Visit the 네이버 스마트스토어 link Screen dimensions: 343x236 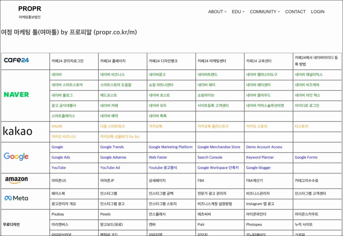click(67, 85)
